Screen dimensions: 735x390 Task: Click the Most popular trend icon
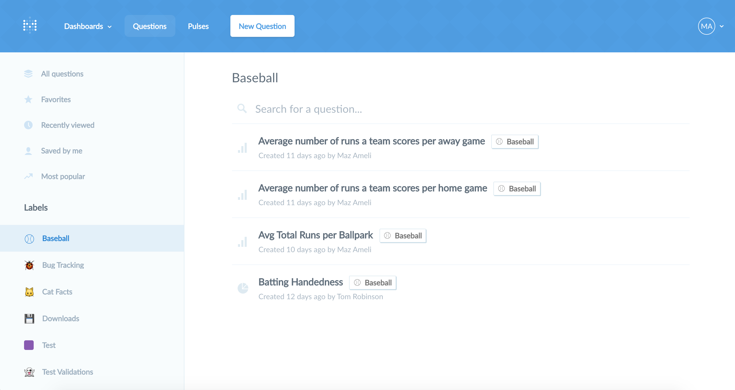coord(28,176)
